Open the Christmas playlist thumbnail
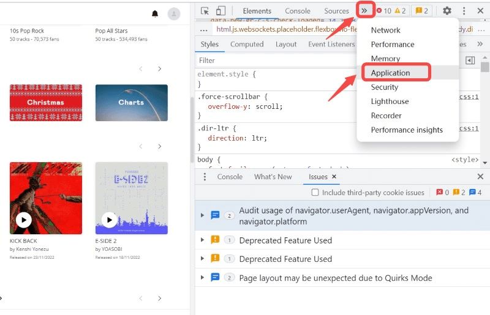Screen dimensions: 490x315 pos(46,103)
